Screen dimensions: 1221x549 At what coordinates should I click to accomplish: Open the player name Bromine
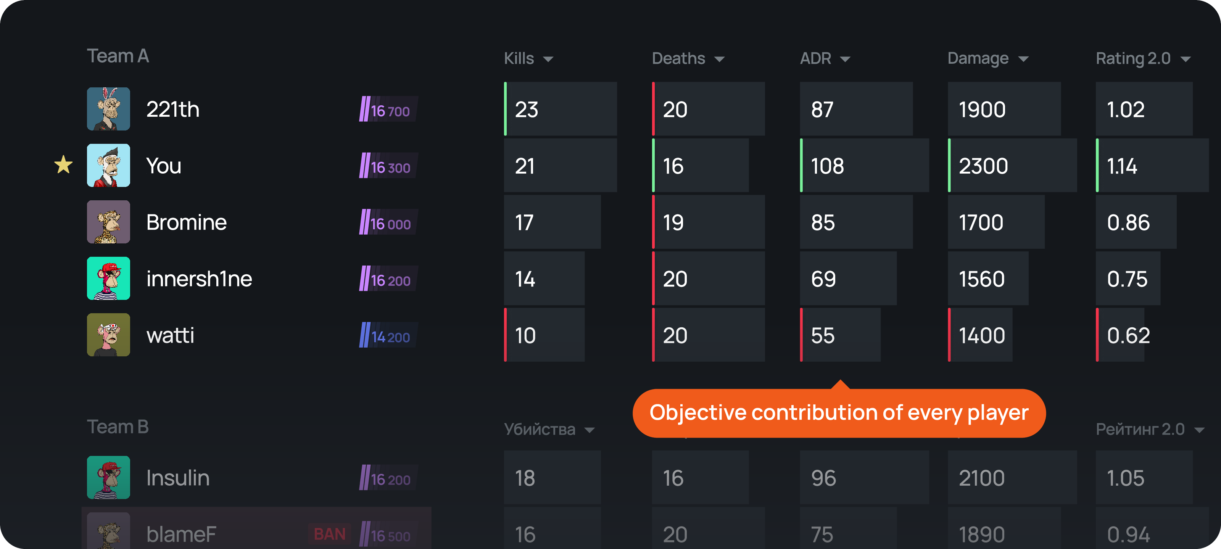coord(186,222)
